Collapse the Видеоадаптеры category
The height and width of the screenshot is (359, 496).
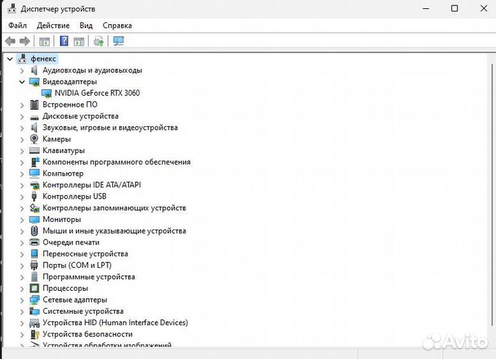pos(22,81)
